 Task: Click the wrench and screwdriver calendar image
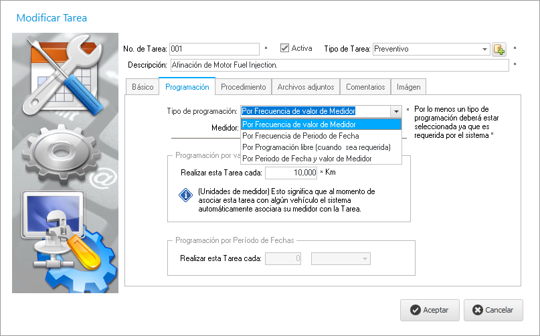pos(65,75)
